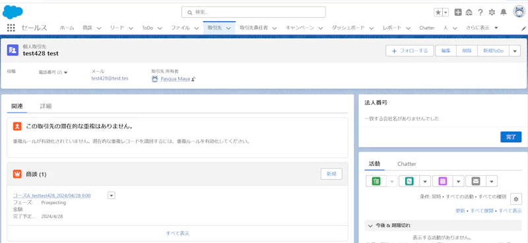The width and height of the screenshot is (528, 243).
Task: Expand the 取引先 tab chevron
Action: [228, 28]
